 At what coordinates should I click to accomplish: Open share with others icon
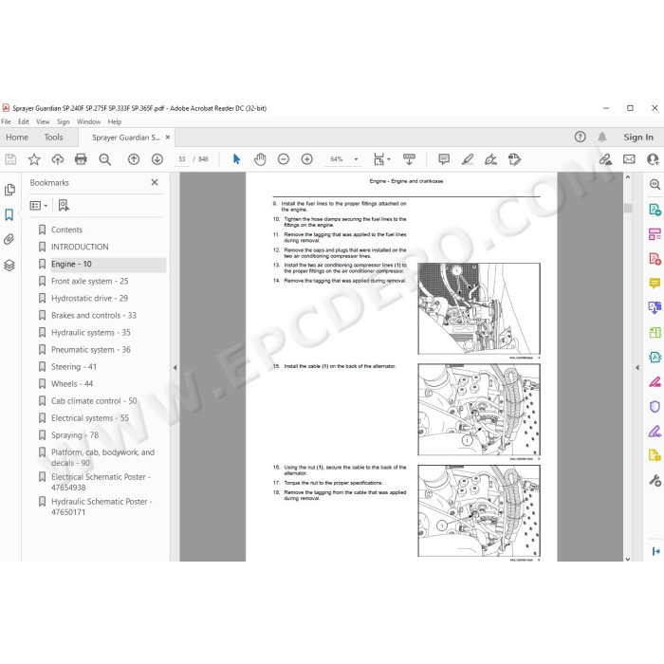point(653,159)
